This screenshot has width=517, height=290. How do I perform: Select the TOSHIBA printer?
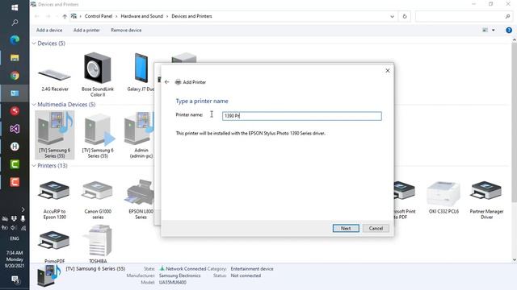(x=98, y=244)
